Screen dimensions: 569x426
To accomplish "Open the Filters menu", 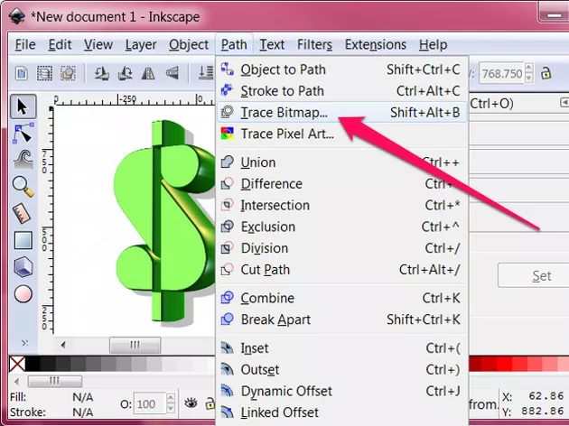I will (314, 44).
